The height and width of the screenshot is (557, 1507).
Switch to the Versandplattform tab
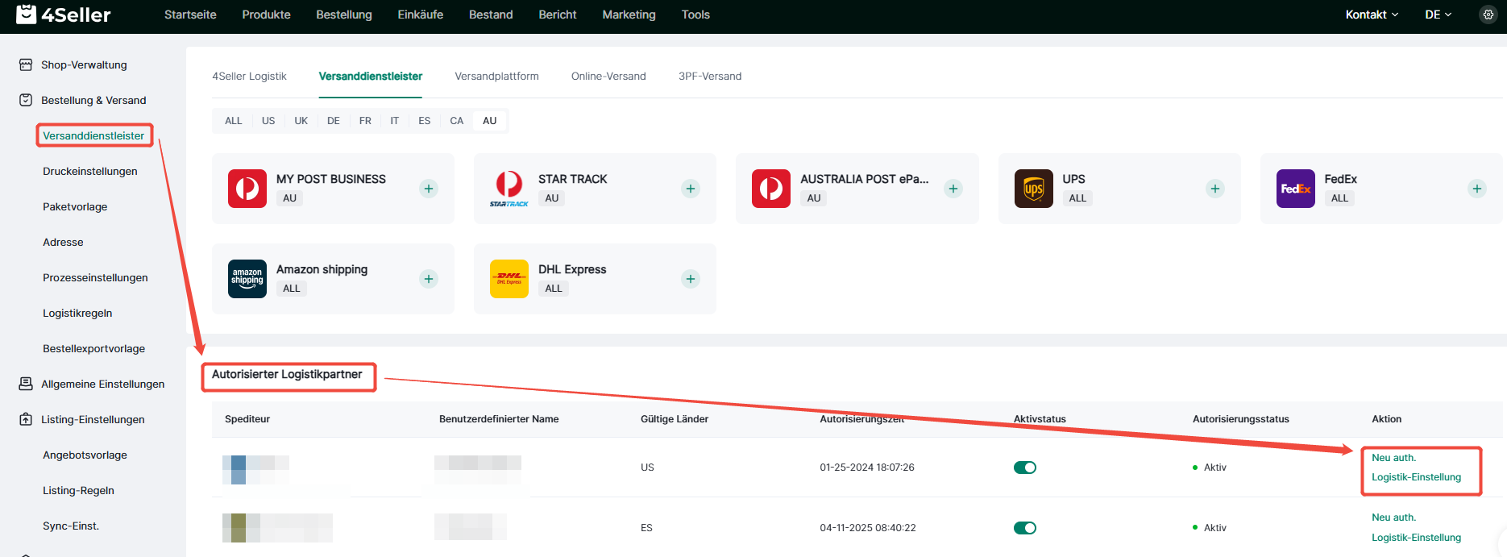point(496,76)
